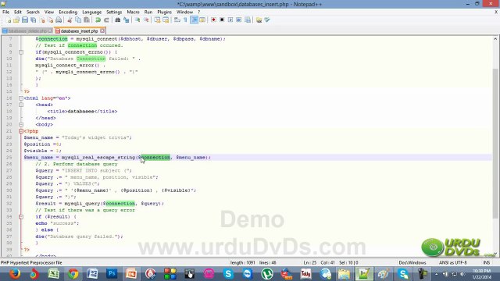Toggle synchronized vertical scrolling
This screenshot has height=281, width=500.
(x=157, y=20)
